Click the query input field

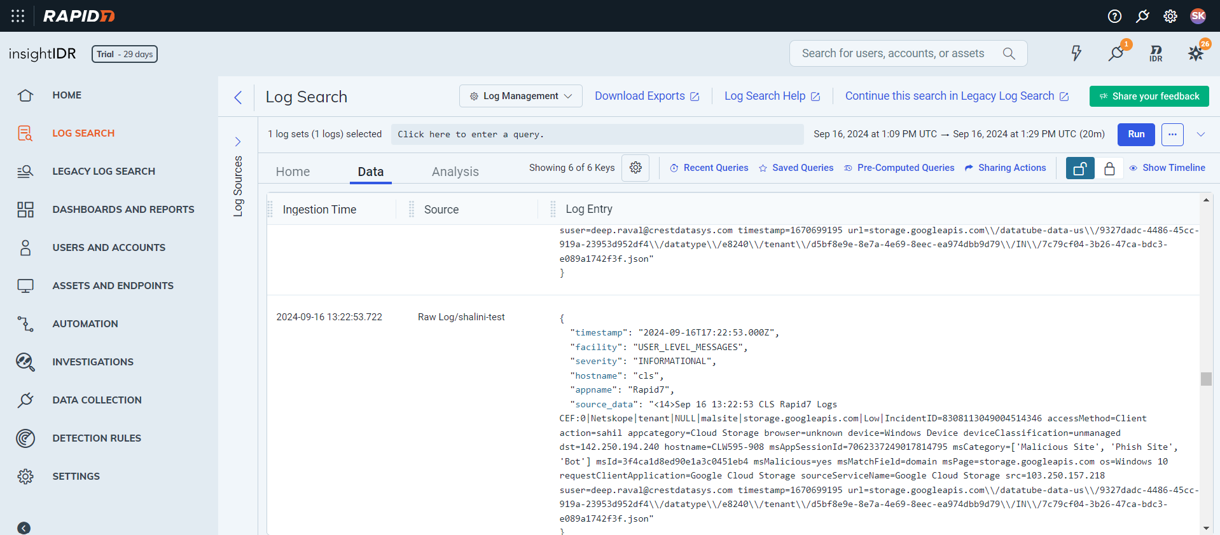[x=597, y=134]
